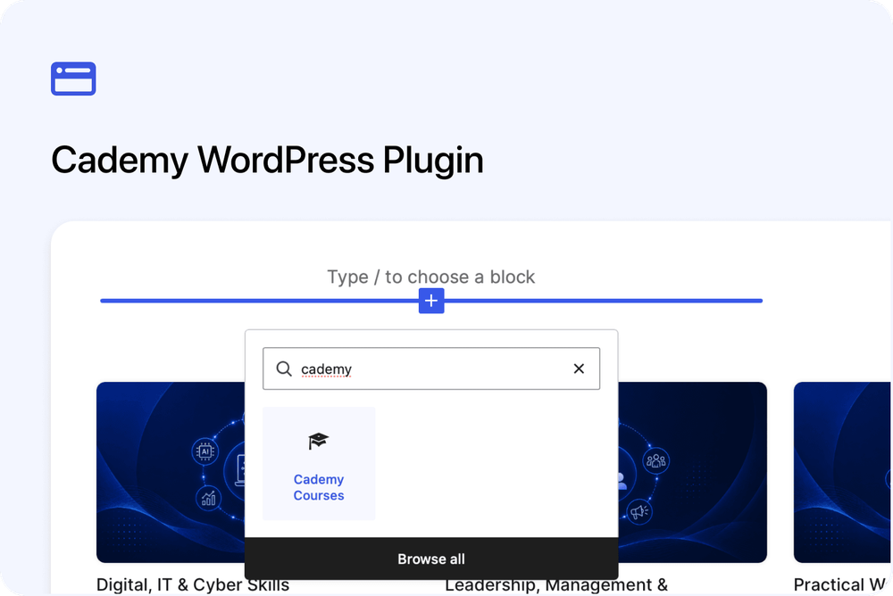
Task: Focus the block search input field
Action: tap(431, 368)
